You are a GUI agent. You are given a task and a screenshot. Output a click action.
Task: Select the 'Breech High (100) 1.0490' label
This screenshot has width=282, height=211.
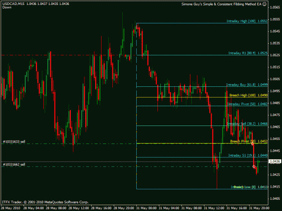(x=248, y=95)
